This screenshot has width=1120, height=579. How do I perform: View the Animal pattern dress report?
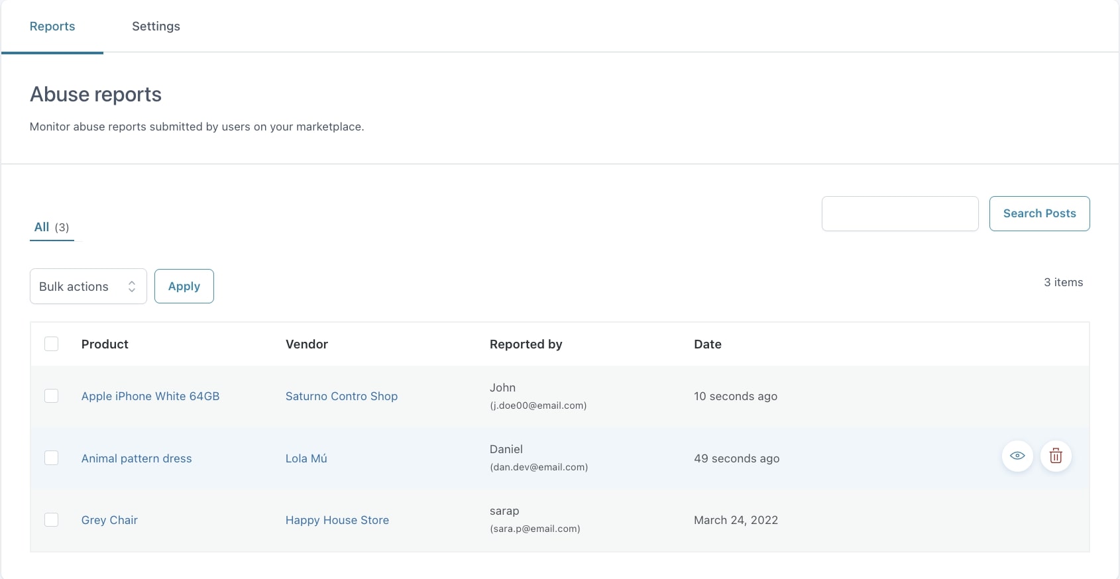pos(1017,456)
